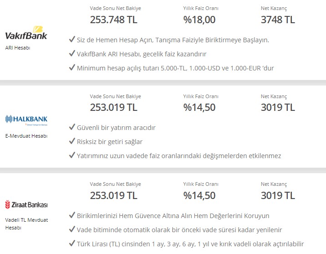Select Halkbank's %14,50 interest rate
The width and height of the screenshot is (326, 254).
(199, 108)
